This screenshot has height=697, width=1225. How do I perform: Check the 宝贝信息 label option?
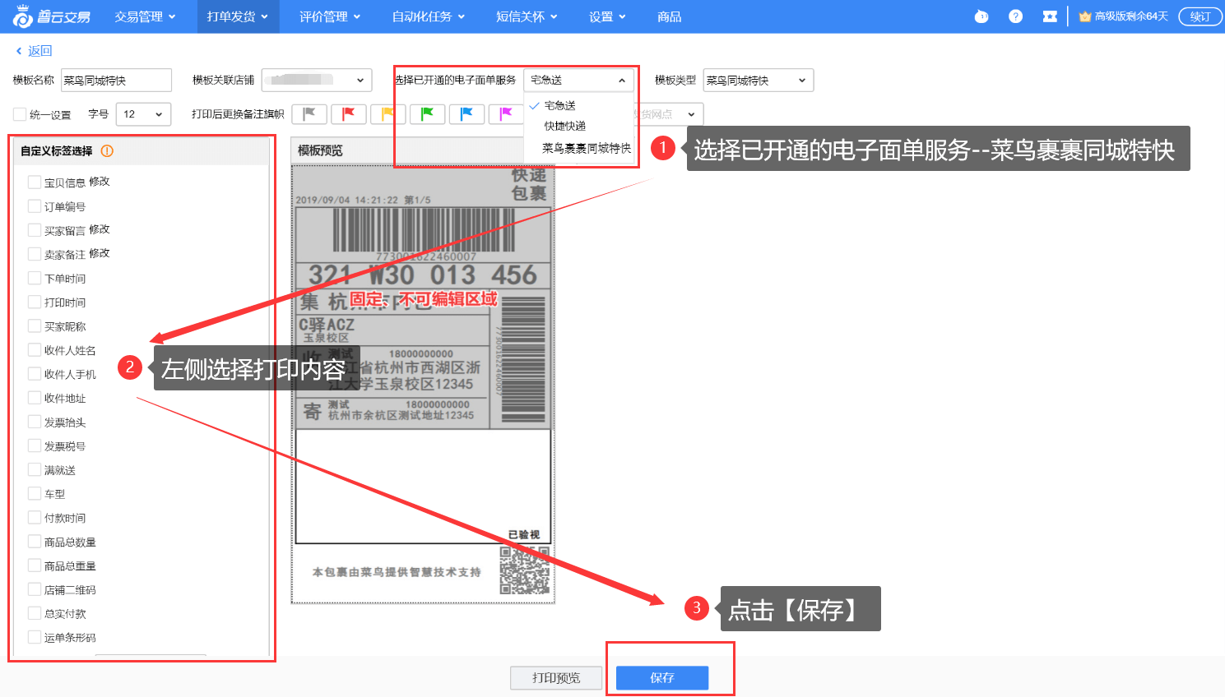point(35,182)
